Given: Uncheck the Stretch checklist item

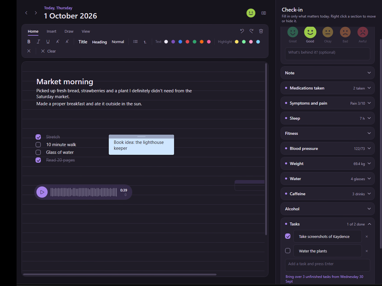Looking at the screenshot, I should (x=38, y=137).
